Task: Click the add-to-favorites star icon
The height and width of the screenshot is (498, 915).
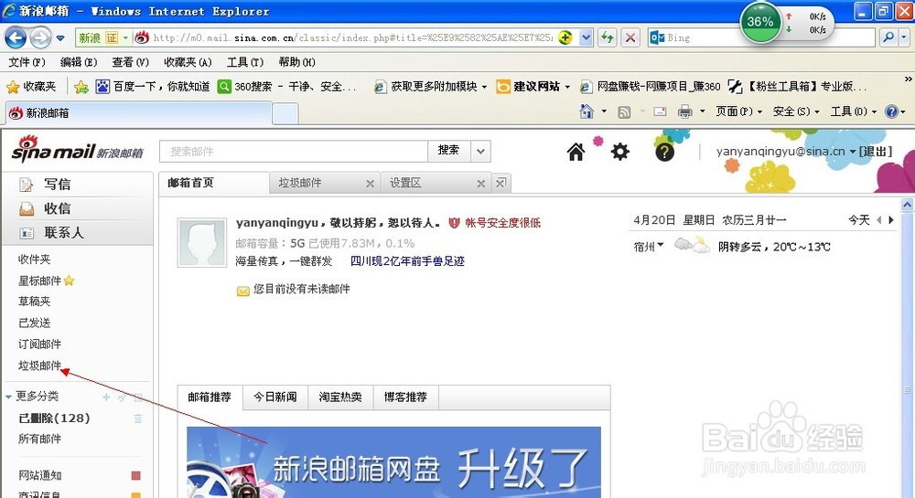Action: click(x=81, y=87)
